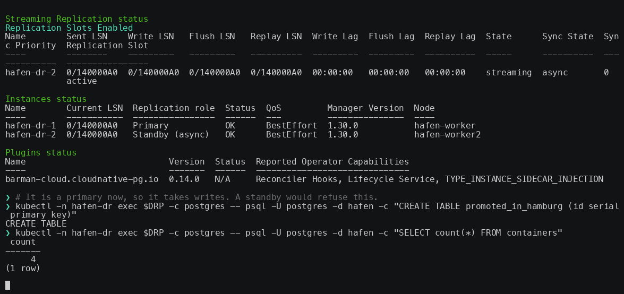Click the "Manager Version" column header
Screen dimensions: 624x294
pos(365,108)
